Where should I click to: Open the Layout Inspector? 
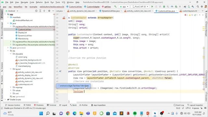tap(195, 105)
